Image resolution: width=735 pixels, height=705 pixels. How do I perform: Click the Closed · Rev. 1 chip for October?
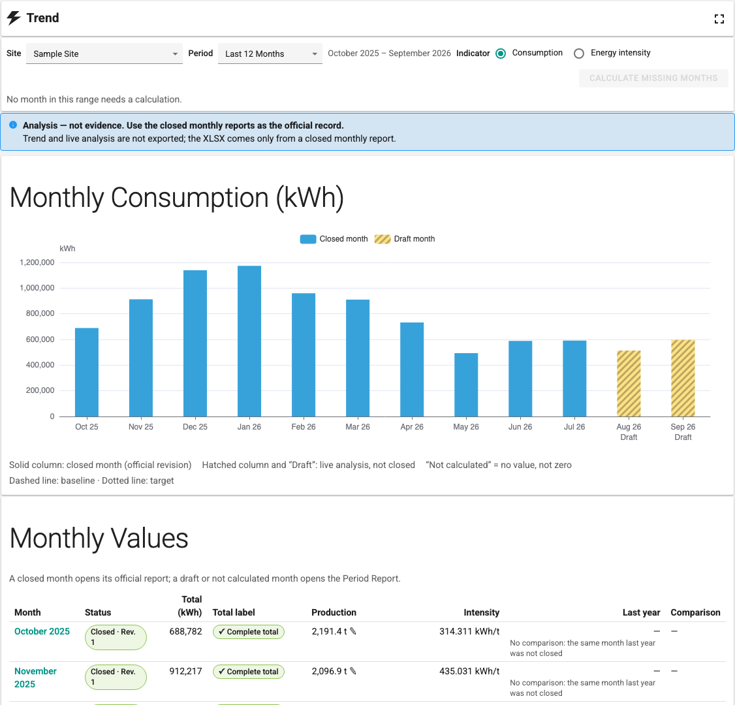click(x=116, y=637)
